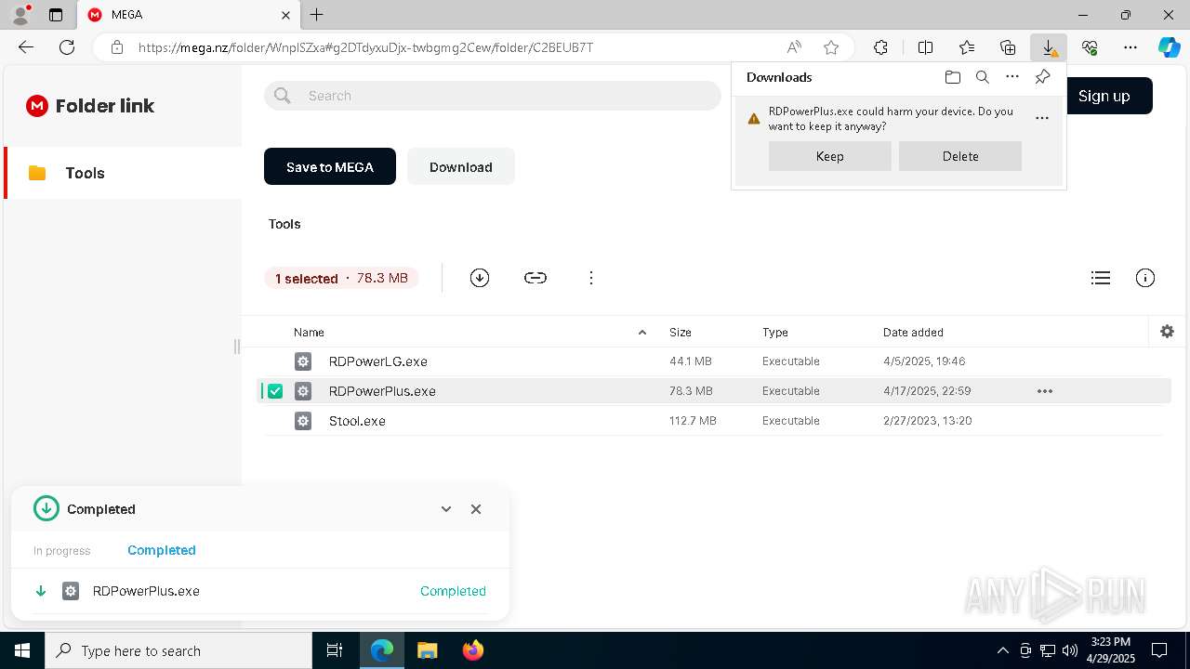Click the Save to MEGA button
This screenshot has height=669, width=1190.
click(330, 167)
